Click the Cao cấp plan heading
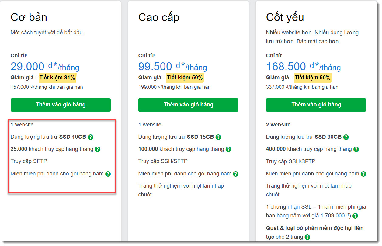The image size is (382, 246). point(159,17)
